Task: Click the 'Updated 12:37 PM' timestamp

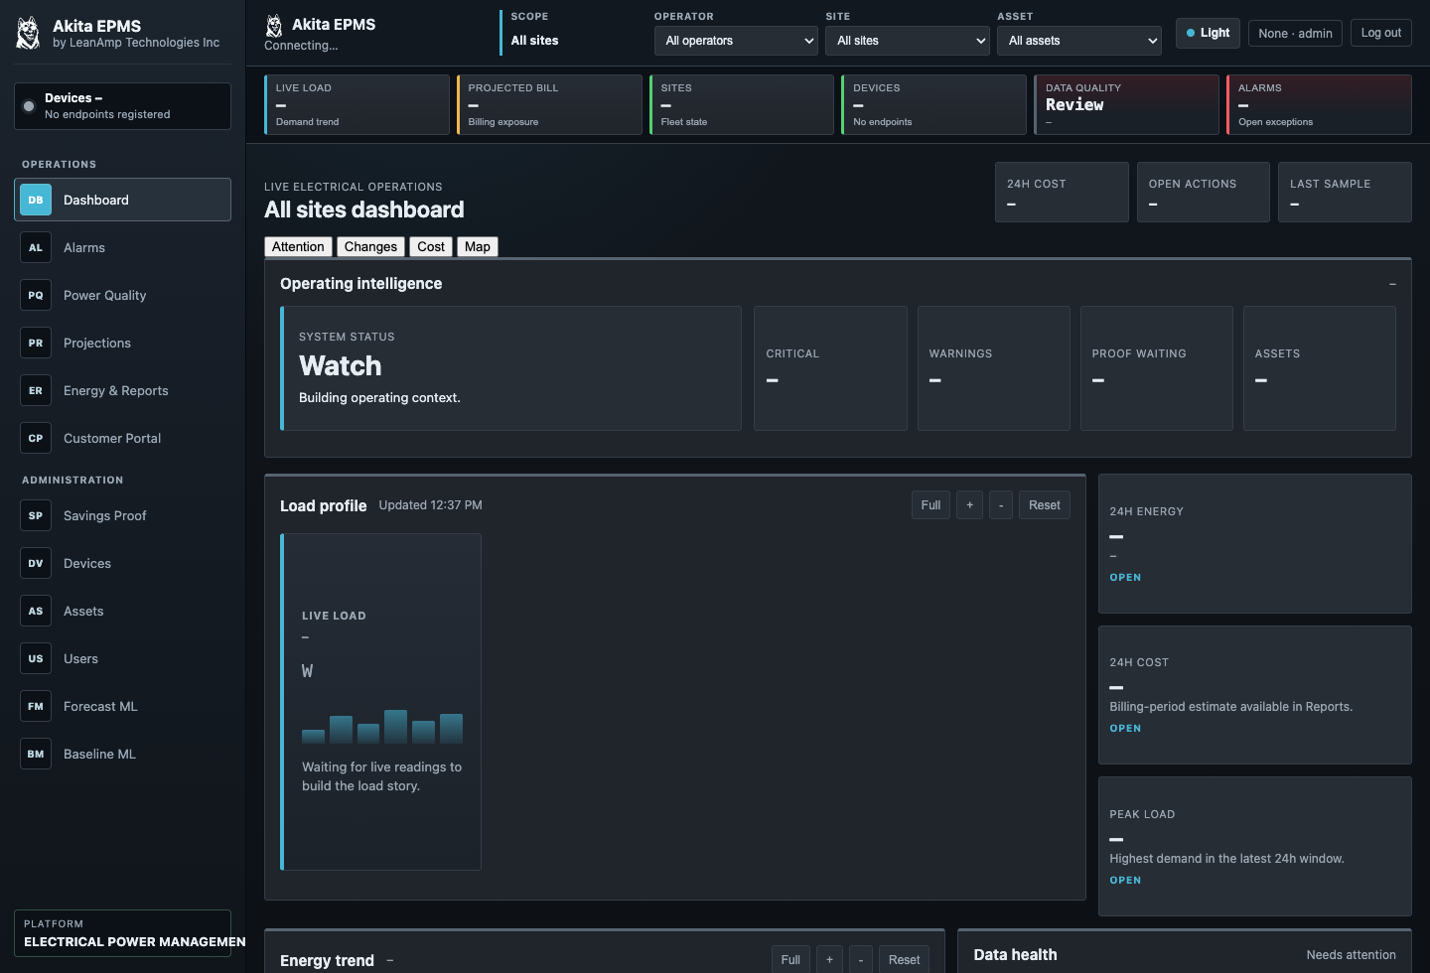Action: pos(430,505)
